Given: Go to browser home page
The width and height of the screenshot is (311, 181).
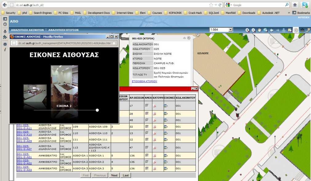Looking at the screenshot, I should click(x=295, y=5).
